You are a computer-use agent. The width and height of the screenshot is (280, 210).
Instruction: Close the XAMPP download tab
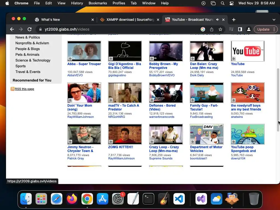coord(158,20)
